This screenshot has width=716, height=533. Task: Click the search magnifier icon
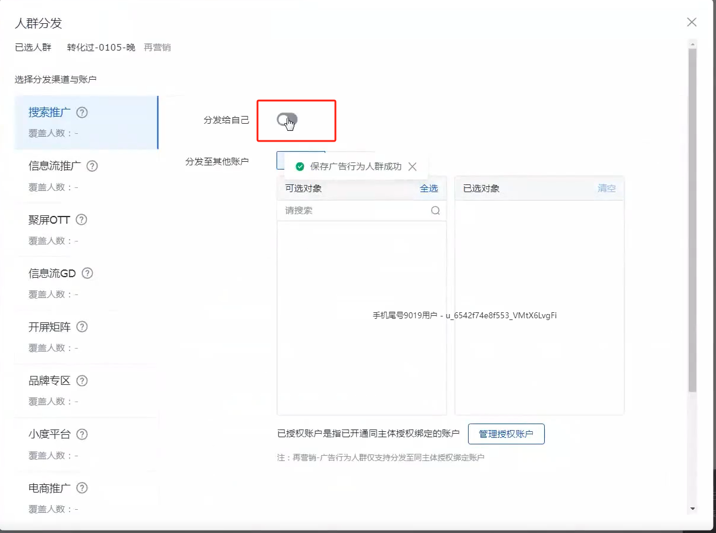[435, 211]
